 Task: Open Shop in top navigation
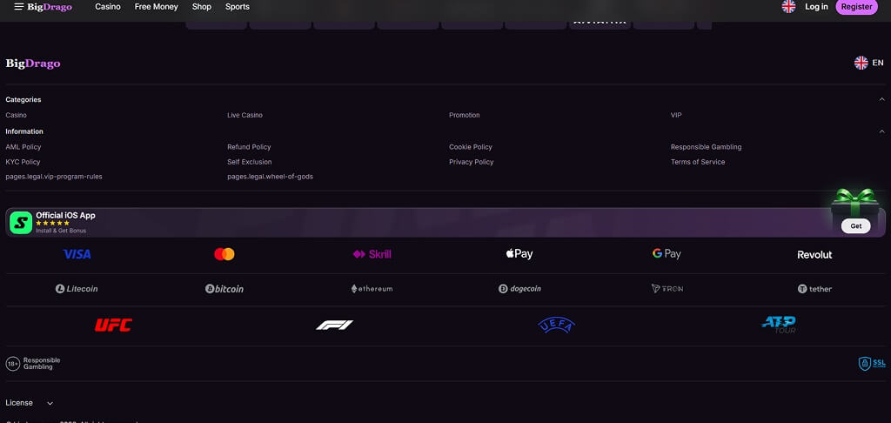(202, 7)
